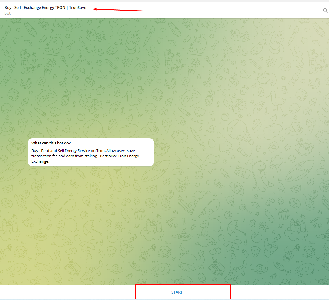The height and width of the screenshot is (300, 329).
Task: Click the final word "Exchange." in the bubble
Action: pos(40,161)
